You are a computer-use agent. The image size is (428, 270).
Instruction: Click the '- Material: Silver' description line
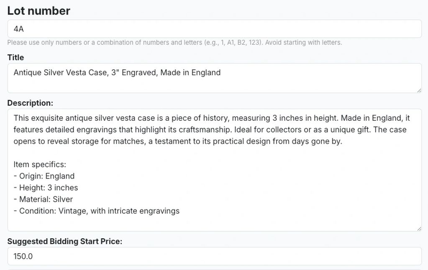(43, 199)
